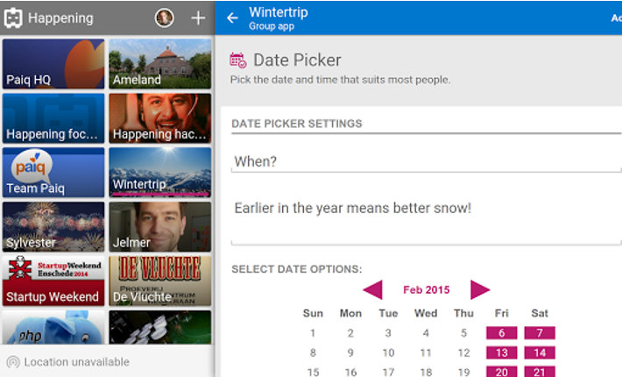622x377 pixels.
Task: Open the Sylvester fireworks group
Action: [53, 226]
